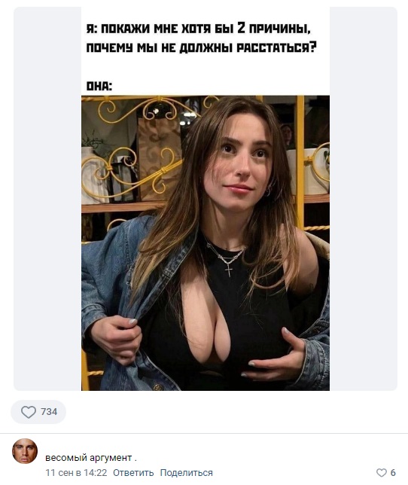This screenshot has height=485, width=408.
Task: Click the gray area left of the photo
Action: (x=47, y=199)
